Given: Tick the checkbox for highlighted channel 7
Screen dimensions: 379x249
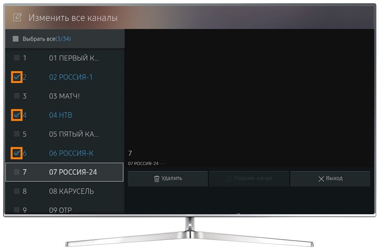Looking at the screenshot, I should [x=17, y=172].
